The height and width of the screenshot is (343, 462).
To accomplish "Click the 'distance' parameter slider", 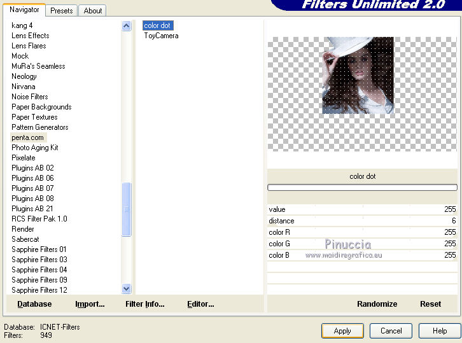I will (x=362, y=221).
